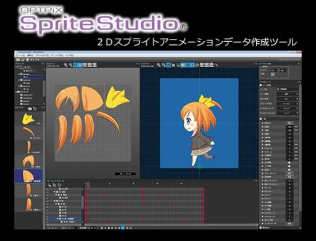Image resolution: width=316 pixels, height=241 pixels.
Task: Toggle the highlighted blue button in the playback bar
Action: click(x=123, y=228)
